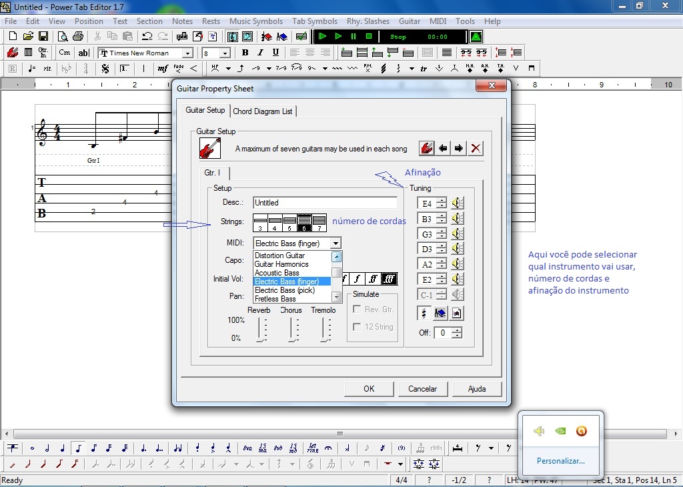Image resolution: width=683 pixels, height=487 pixels.
Task: Open the MIDI instrument dropdown
Action: 336,243
